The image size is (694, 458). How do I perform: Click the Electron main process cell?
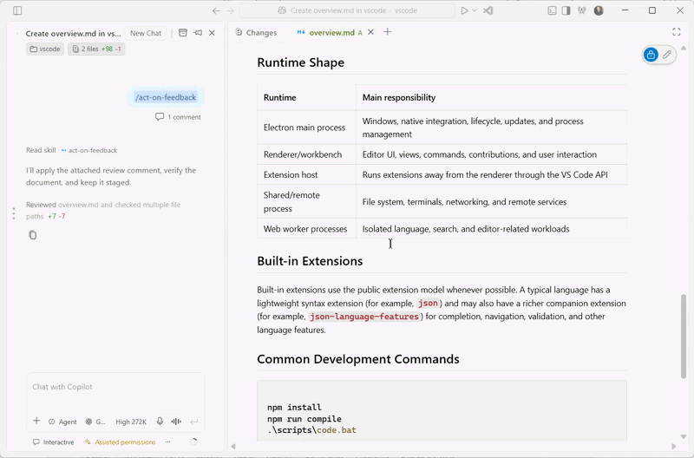tap(306, 128)
